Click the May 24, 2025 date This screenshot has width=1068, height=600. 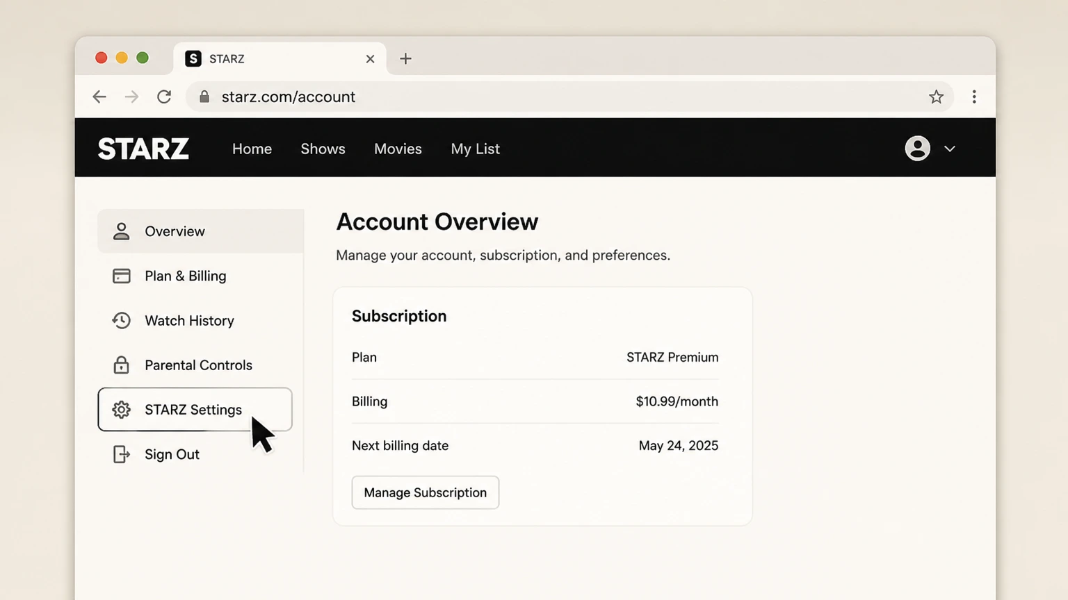pos(679,446)
